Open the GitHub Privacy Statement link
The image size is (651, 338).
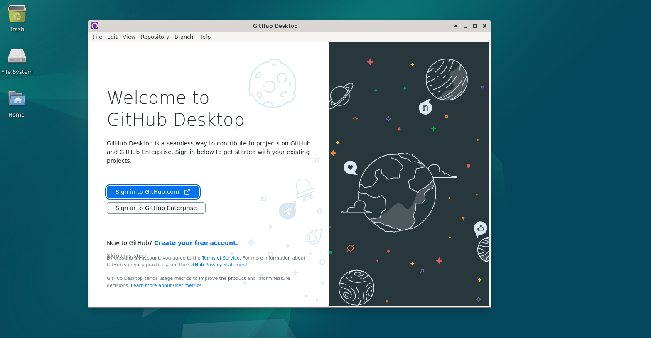(x=218, y=265)
